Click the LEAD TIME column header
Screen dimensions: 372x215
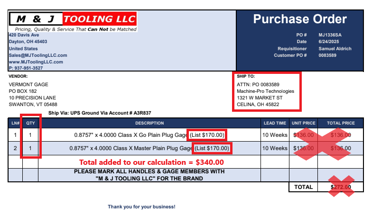[275, 123]
